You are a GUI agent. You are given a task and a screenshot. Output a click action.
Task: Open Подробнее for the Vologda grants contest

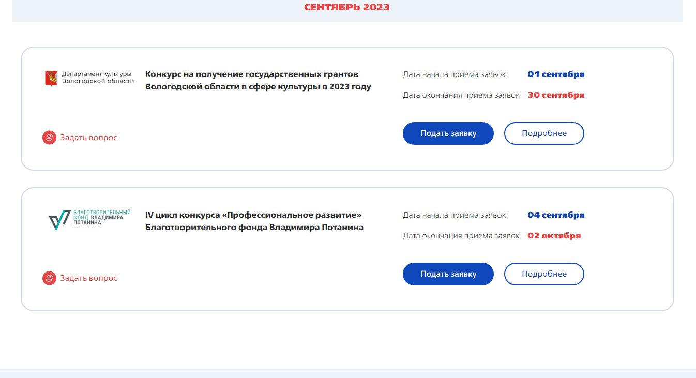[544, 133]
